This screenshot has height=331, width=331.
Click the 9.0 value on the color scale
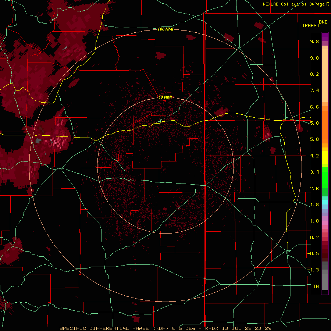point(314,58)
